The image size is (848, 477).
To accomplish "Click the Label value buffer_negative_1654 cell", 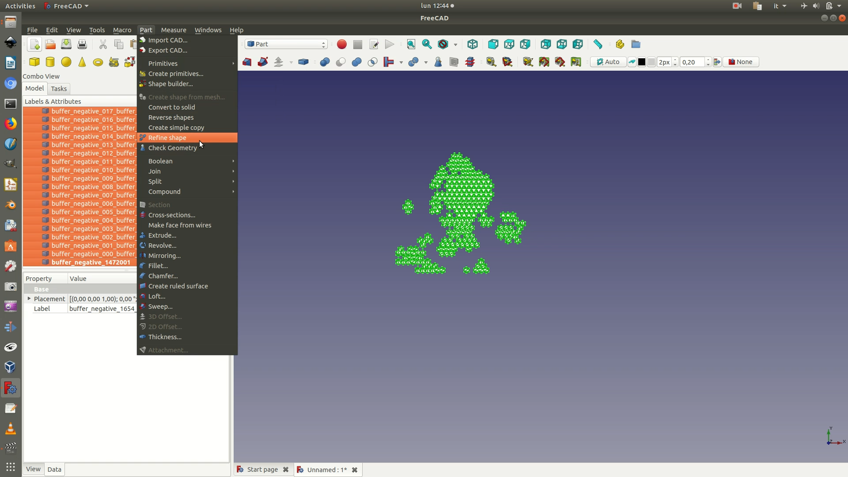I will (x=102, y=309).
